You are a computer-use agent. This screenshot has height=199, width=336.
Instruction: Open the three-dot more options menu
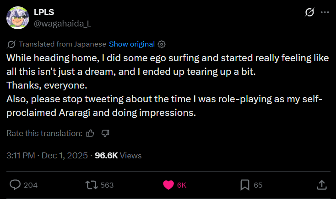coord(325,13)
